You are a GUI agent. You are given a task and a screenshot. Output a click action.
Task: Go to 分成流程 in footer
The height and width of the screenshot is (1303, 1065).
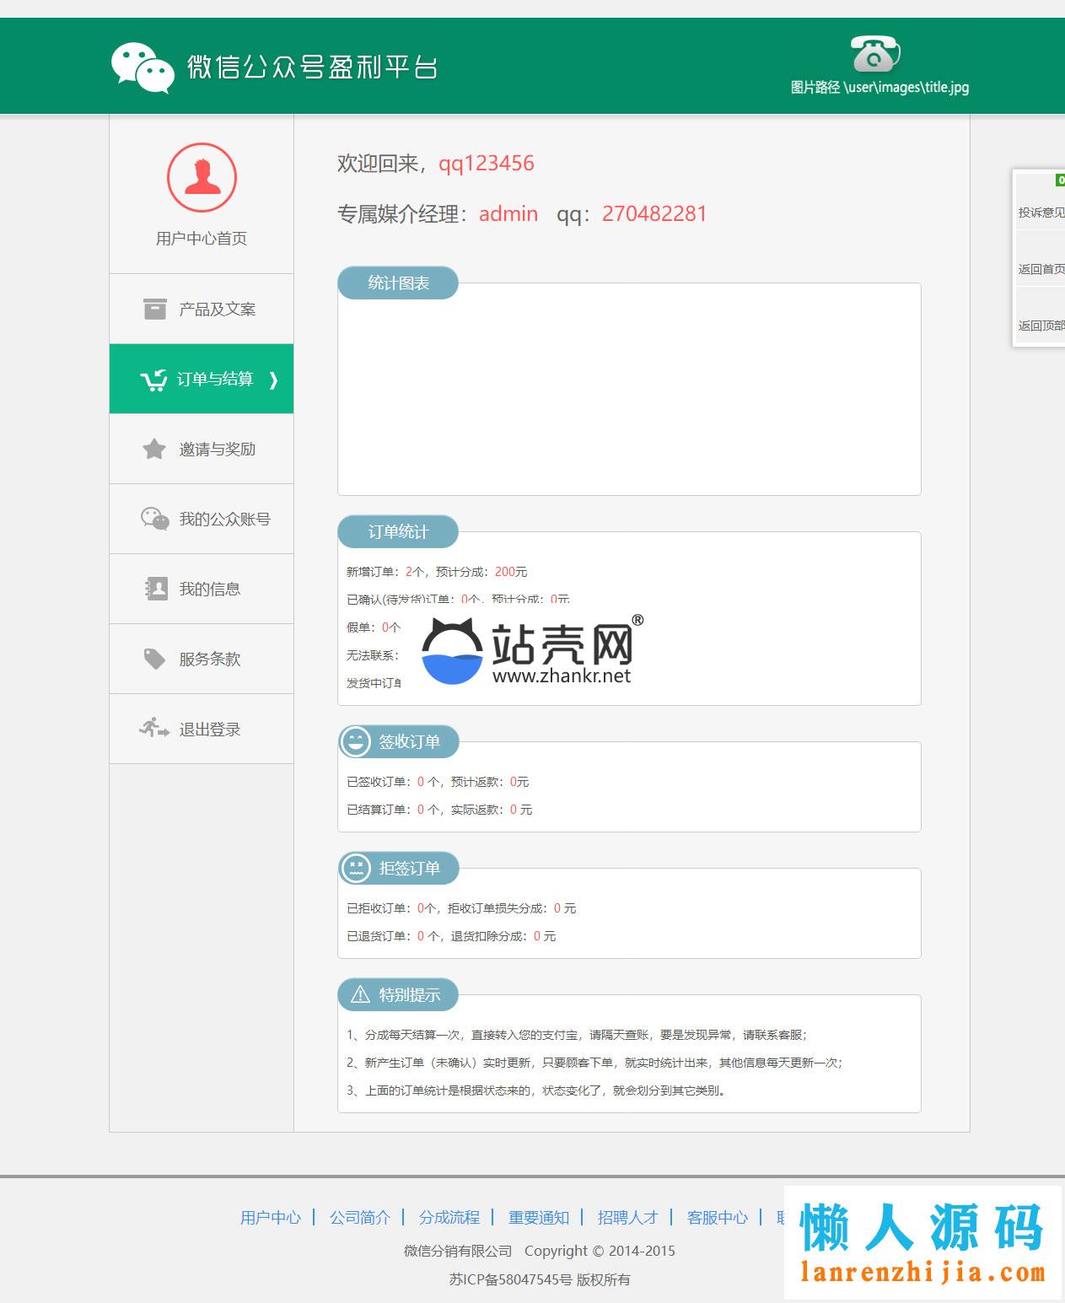click(449, 1217)
